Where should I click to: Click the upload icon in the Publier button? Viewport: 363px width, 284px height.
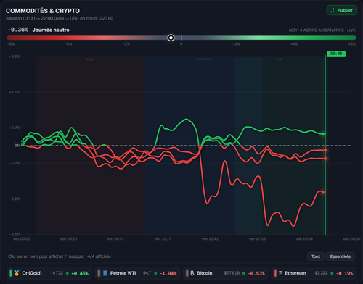(x=333, y=10)
